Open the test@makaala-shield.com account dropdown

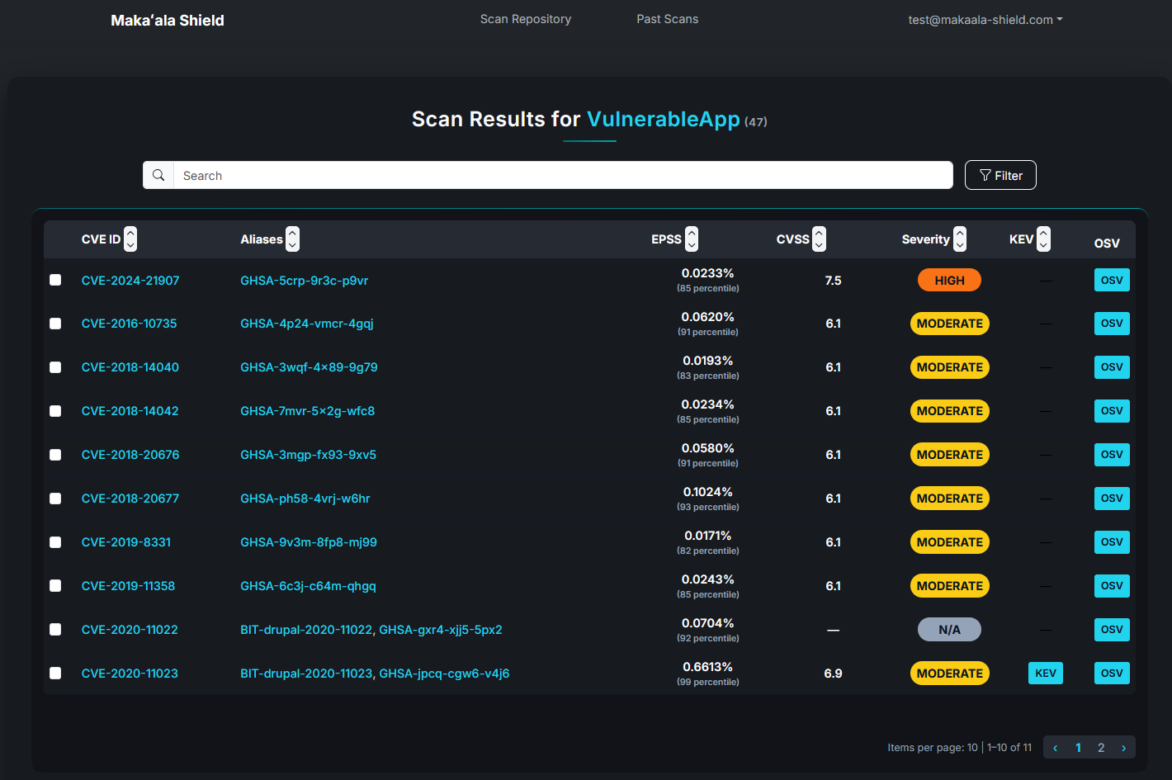985,20
